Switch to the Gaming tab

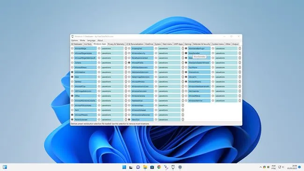point(188,44)
